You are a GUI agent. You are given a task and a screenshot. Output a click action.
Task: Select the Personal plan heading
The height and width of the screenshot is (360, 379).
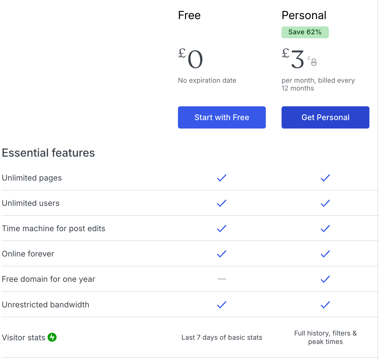point(304,15)
